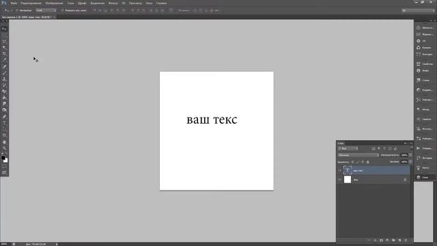The height and width of the screenshot is (246, 437).
Task: Delete layer with trash icon
Action: pos(406,240)
